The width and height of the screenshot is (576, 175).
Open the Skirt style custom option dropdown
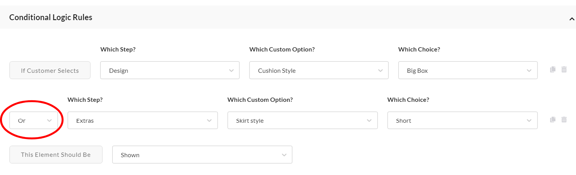pos(302,120)
